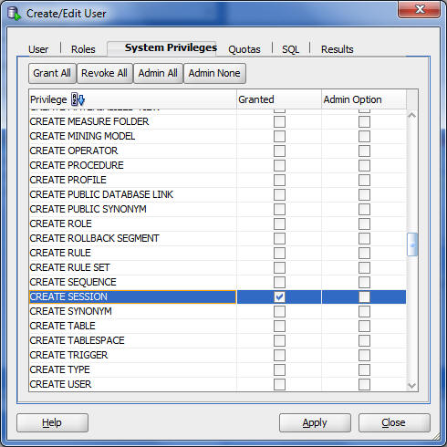Switch to the Roles tab
The height and width of the screenshot is (447, 447).
tap(83, 49)
